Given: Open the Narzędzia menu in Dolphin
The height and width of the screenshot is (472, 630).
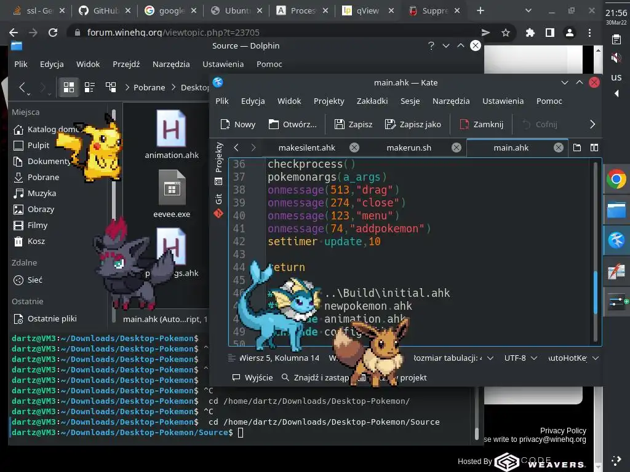Looking at the screenshot, I should point(171,64).
